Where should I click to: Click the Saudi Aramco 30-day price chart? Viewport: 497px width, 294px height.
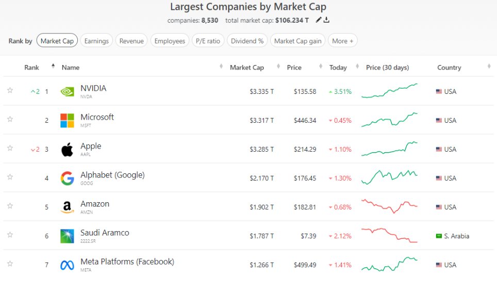coord(390,236)
